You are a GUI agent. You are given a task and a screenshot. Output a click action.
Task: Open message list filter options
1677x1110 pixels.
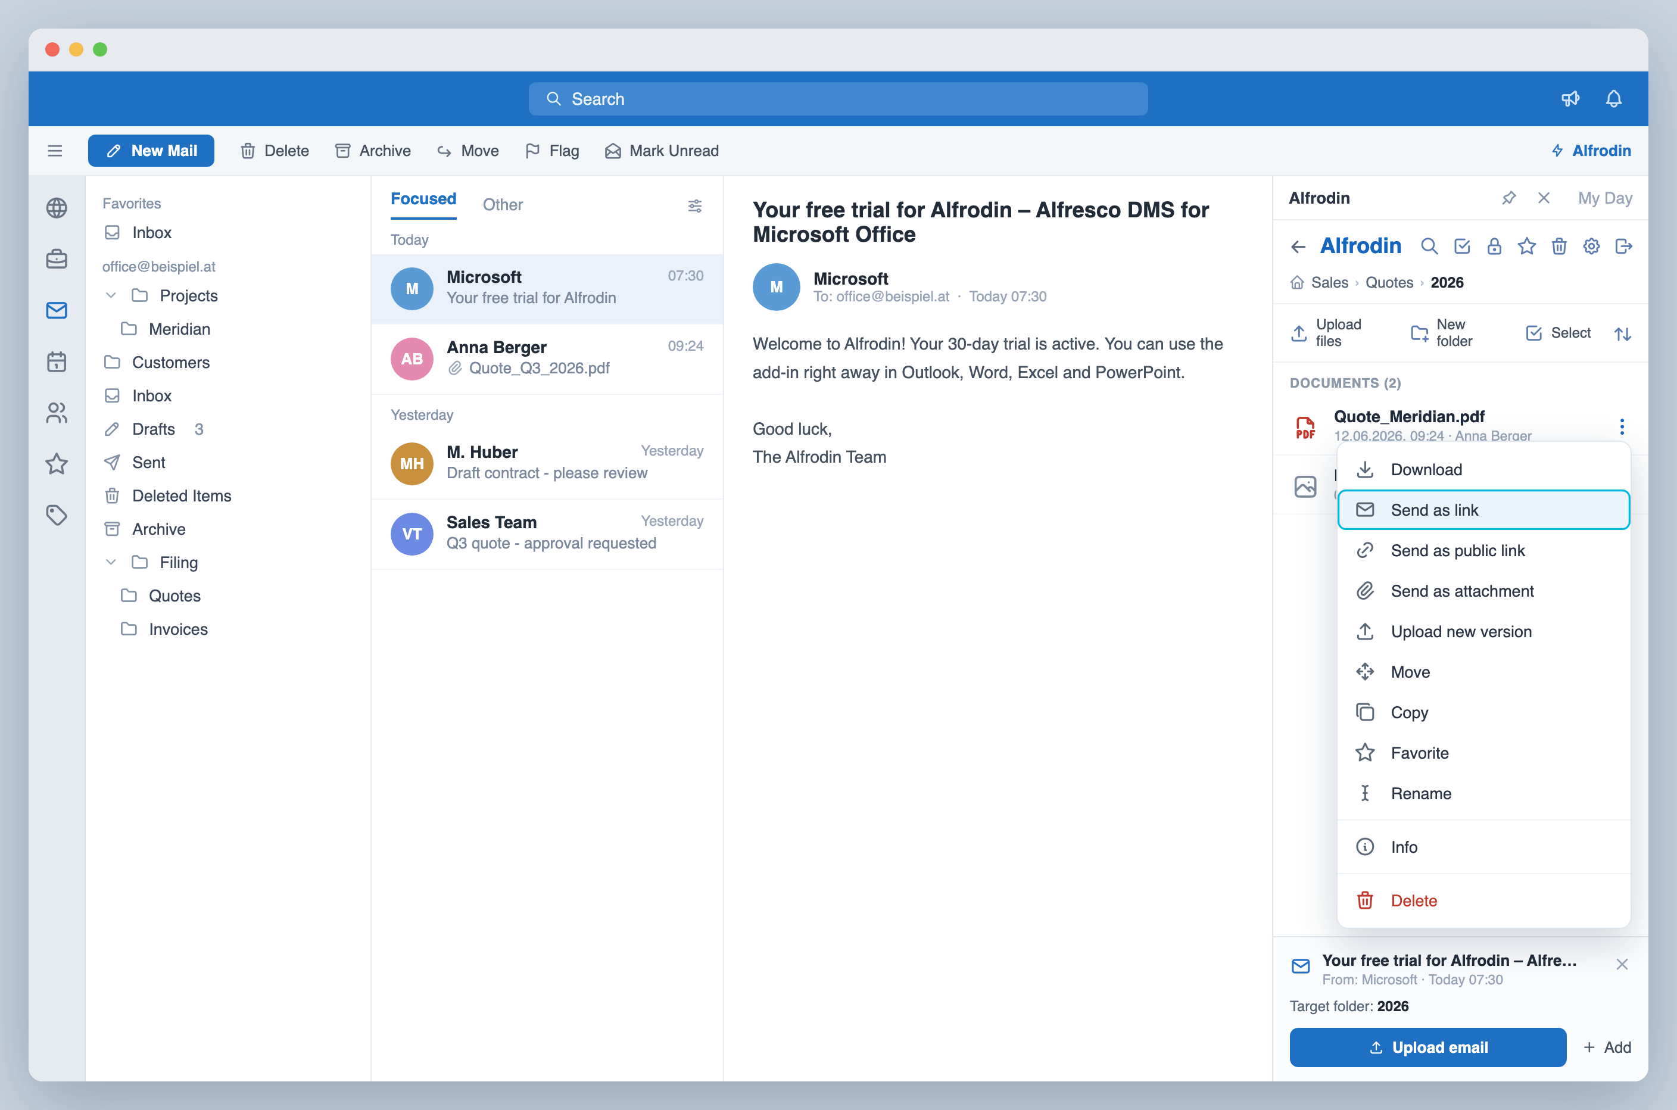[694, 205]
